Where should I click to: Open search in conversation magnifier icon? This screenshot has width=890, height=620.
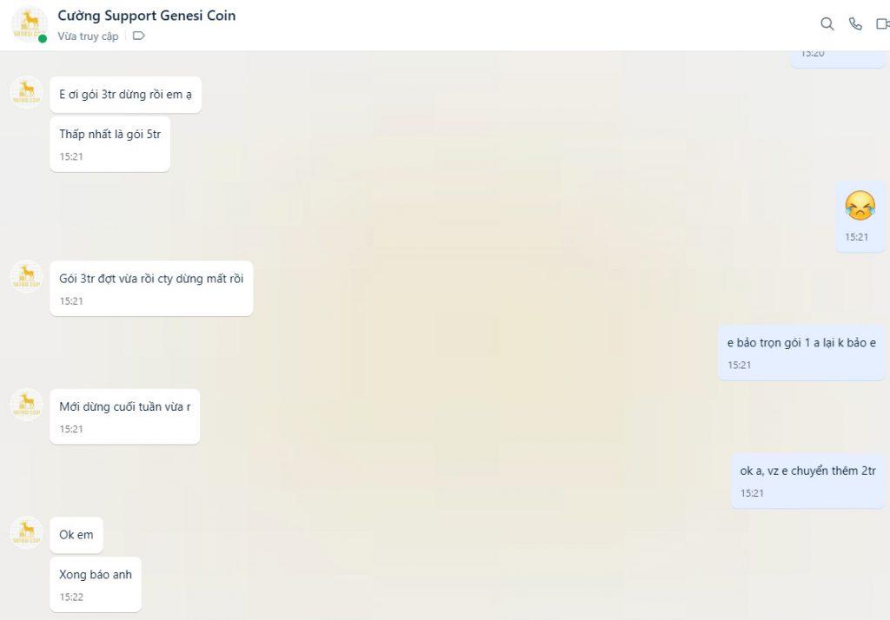[827, 23]
